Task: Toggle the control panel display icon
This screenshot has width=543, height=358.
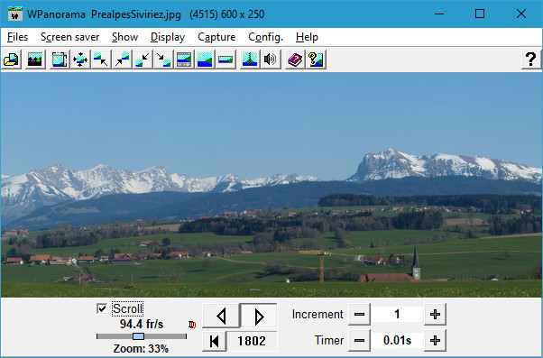Action: click(x=184, y=60)
